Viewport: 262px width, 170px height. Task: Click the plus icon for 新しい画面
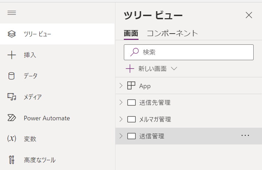click(130, 69)
